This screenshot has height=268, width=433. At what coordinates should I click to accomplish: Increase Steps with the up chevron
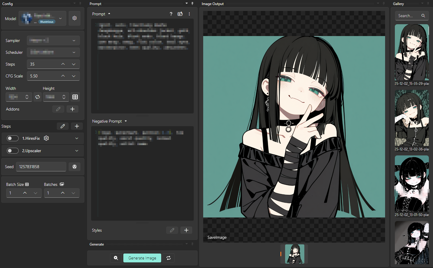click(63, 64)
